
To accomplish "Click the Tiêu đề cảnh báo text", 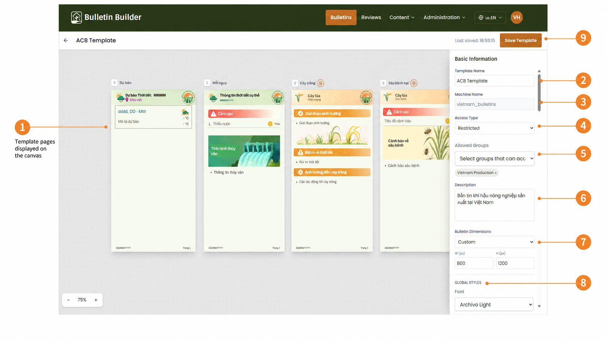I will [x=398, y=121].
